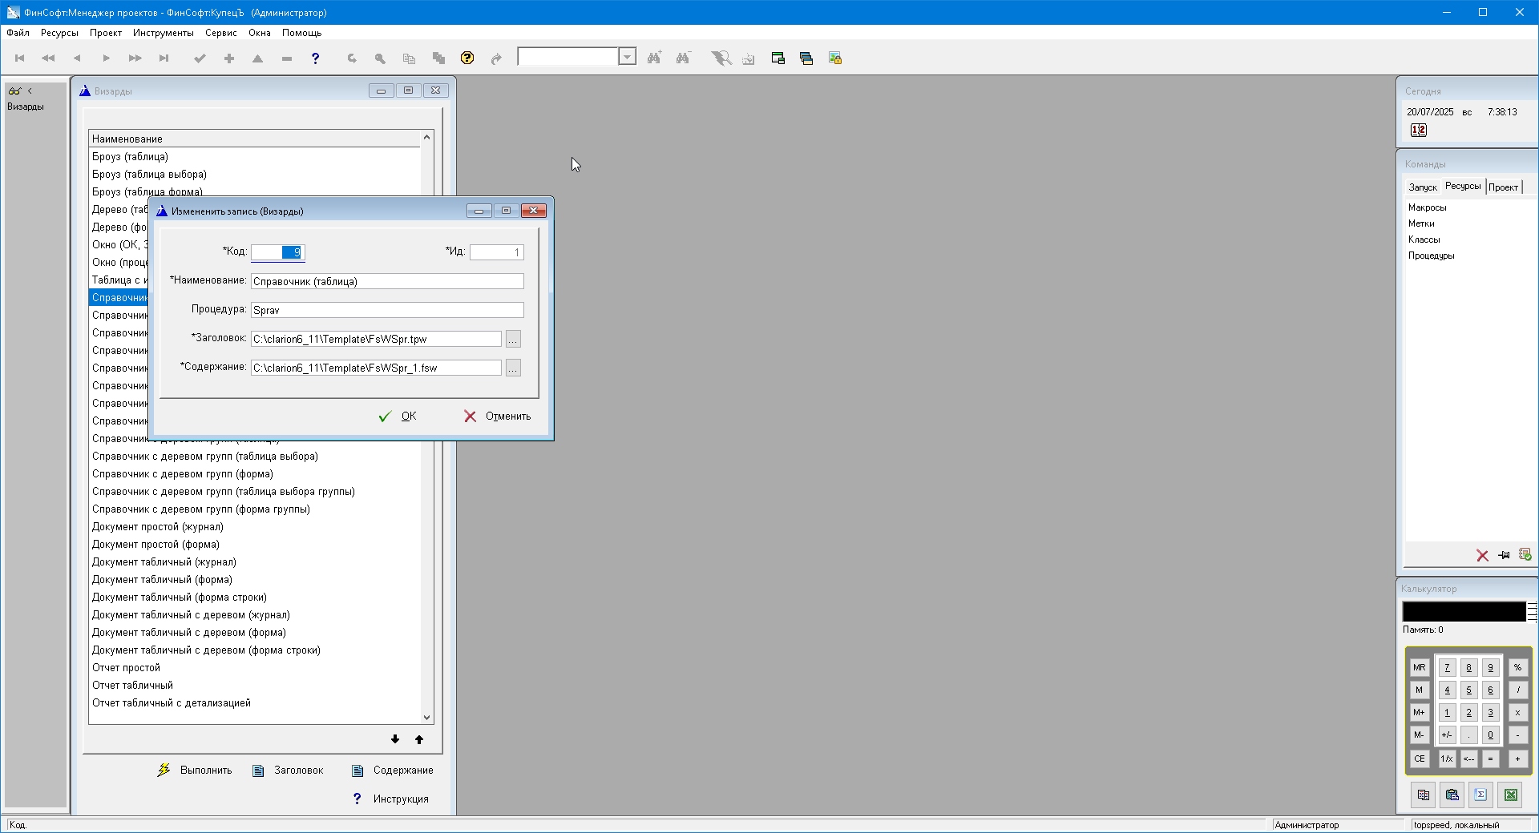This screenshot has width=1539, height=833.
Task: Click the calendar icon under today's date
Action: [x=1418, y=131]
